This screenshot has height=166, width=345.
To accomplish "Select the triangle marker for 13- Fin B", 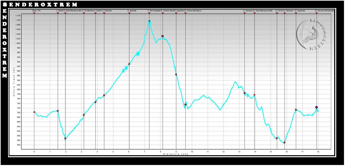I will coord(277,13).
